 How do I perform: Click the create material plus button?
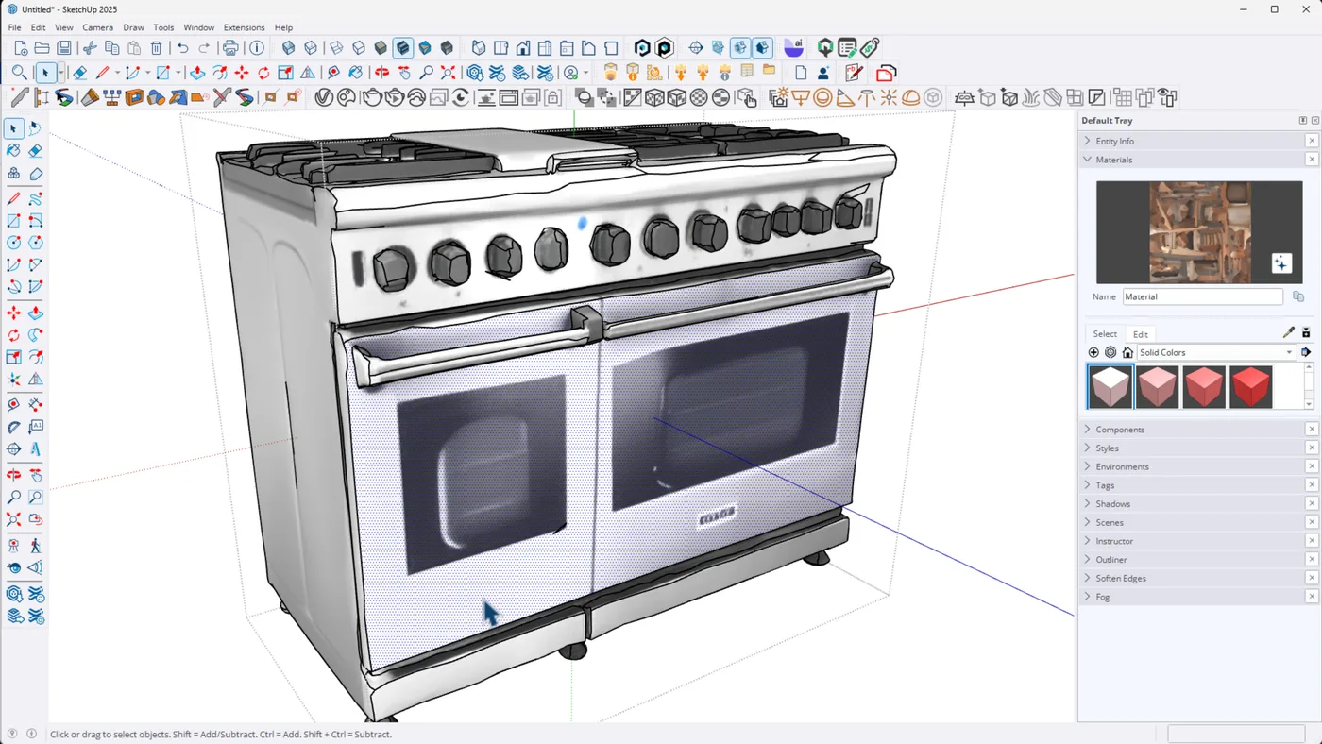[x=1093, y=352]
